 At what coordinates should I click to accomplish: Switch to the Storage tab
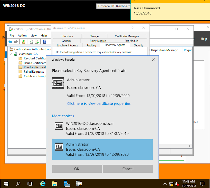click(x=94, y=36)
